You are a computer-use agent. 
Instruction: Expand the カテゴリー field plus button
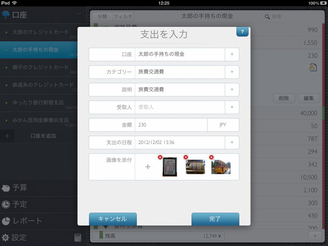[232, 72]
